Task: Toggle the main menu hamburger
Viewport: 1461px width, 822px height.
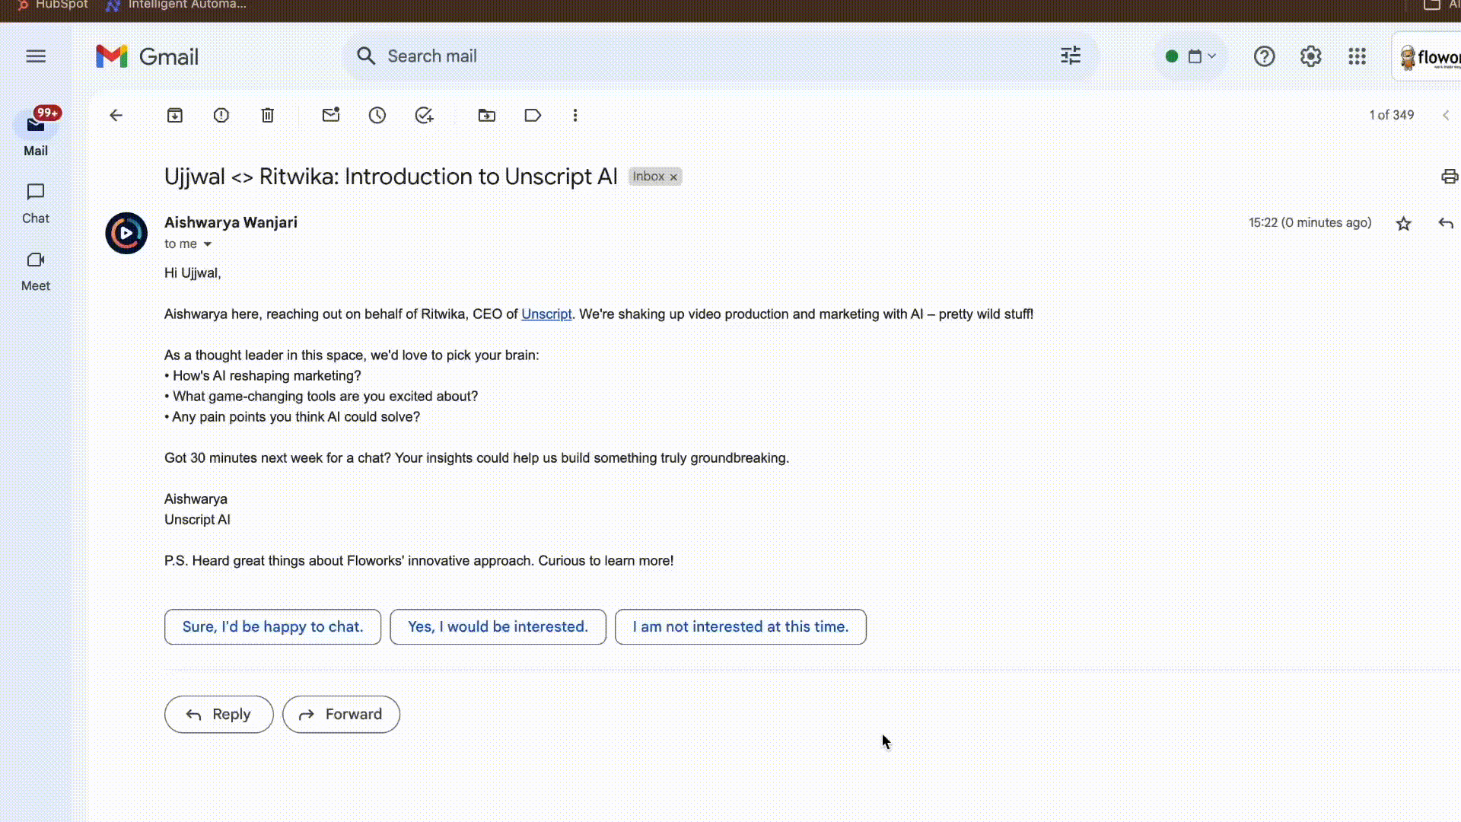Action: click(x=36, y=56)
